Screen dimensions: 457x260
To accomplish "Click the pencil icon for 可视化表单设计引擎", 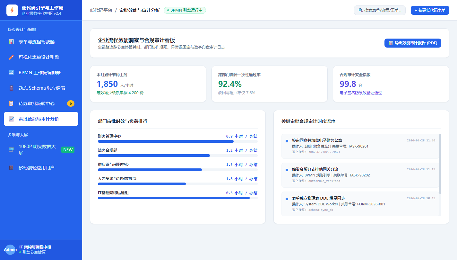I will (11, 57).
